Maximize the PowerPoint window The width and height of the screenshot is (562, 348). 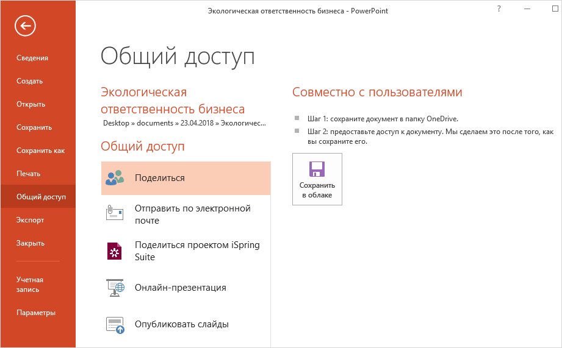point(555,9)
